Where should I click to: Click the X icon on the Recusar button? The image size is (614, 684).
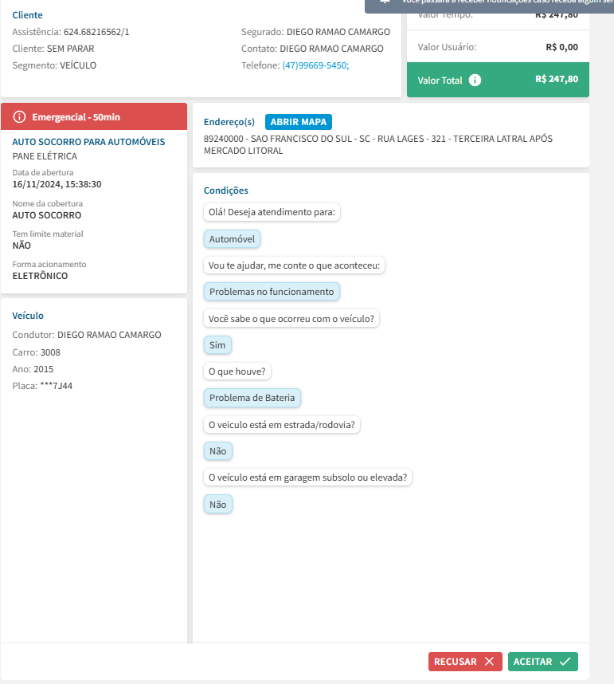(489, 662)
